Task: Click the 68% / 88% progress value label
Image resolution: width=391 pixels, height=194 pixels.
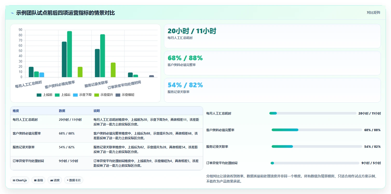Action: pyautogui.click(x=372, y=130)
